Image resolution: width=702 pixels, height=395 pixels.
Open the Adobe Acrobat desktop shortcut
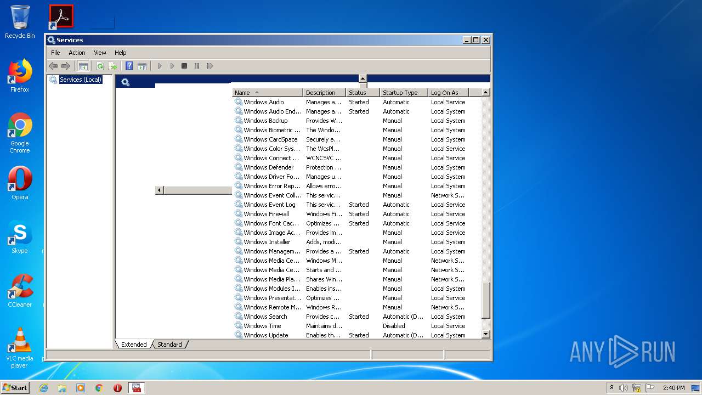click(61, 16)
